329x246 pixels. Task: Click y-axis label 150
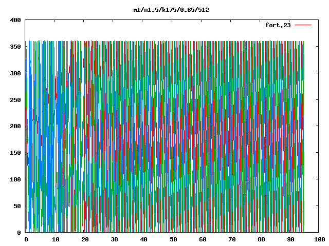[x=15, y=153]
